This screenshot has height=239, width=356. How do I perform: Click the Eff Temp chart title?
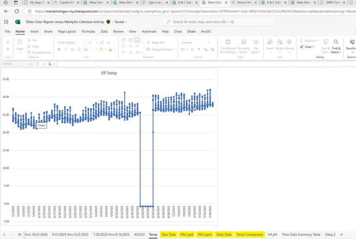[109, 73]
